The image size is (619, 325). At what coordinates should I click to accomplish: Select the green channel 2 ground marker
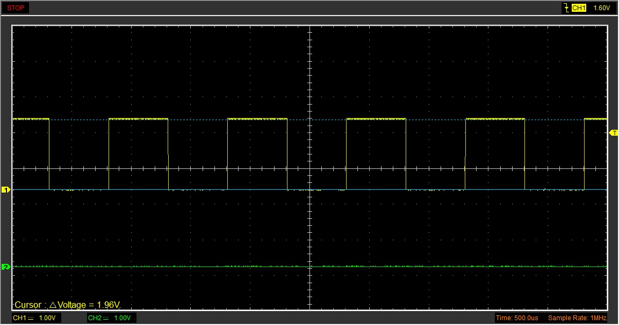click(x=6, y=267)
